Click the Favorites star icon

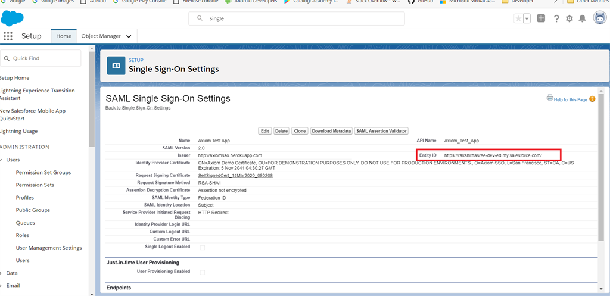point(518,18)
